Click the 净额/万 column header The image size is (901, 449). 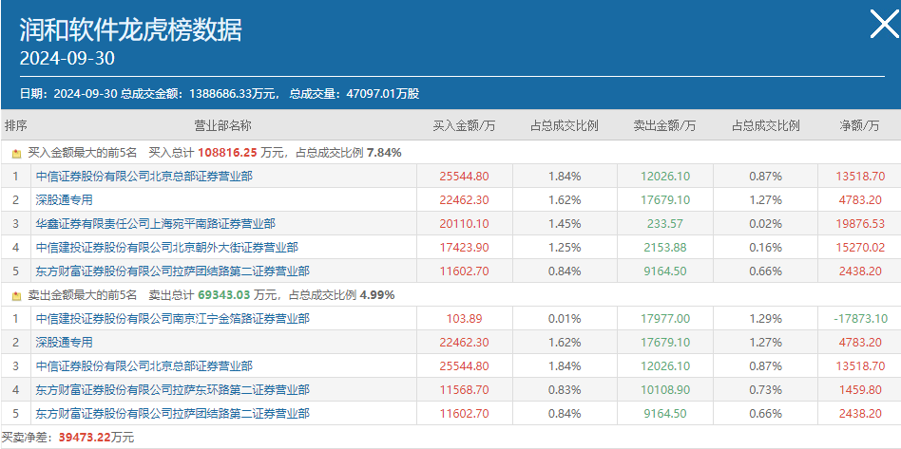[859, 125]
